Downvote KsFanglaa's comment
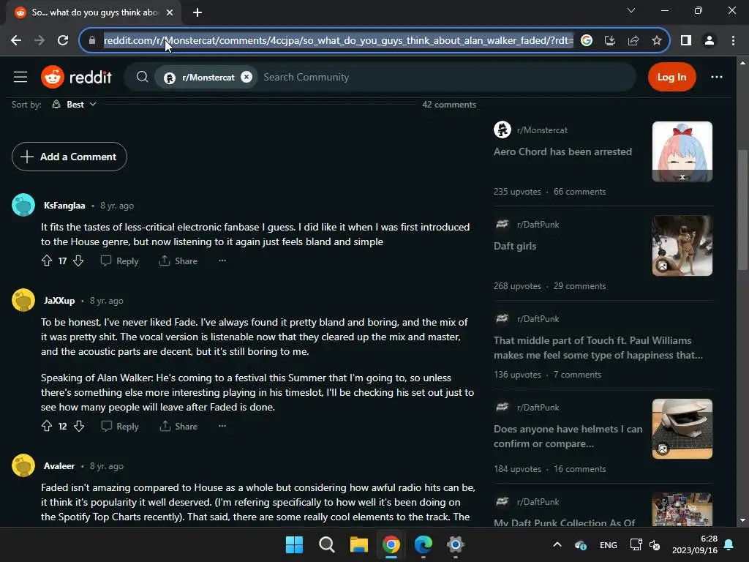749x562 pixels. 79,261
